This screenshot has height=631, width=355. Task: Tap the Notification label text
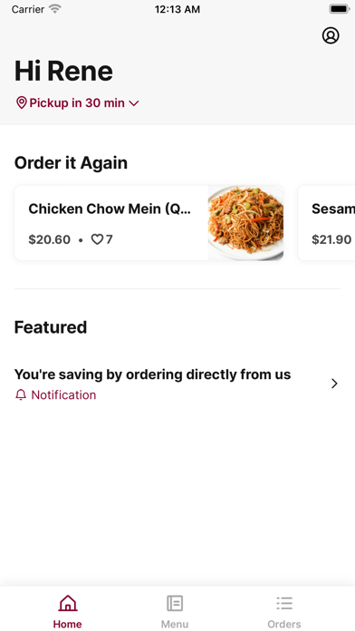tap(63, 395)
